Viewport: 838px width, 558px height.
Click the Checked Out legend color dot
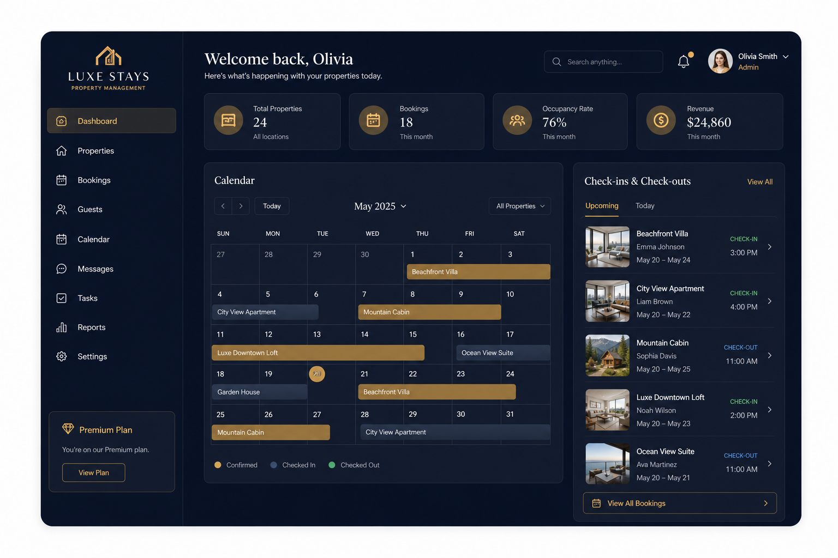tap(332, 465)
